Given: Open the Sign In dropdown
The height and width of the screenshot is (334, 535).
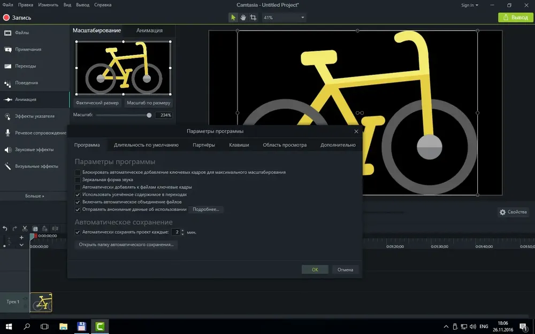Looking at the screenshot, I should click(470, 5).
